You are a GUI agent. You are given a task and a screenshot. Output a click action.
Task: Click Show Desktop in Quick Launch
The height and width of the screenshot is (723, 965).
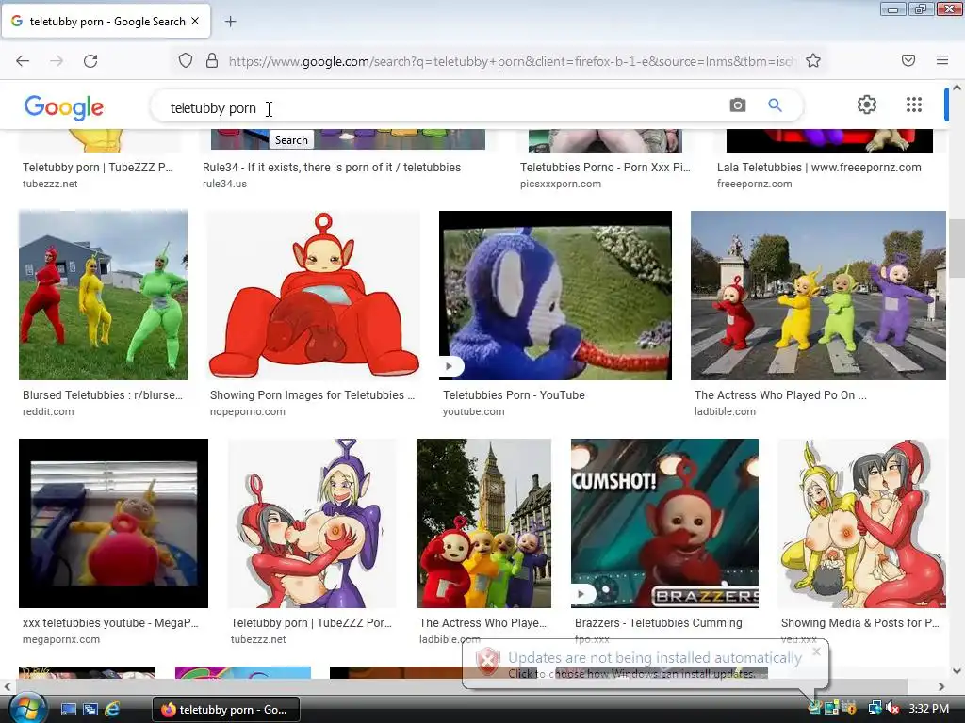coord(68,709)
